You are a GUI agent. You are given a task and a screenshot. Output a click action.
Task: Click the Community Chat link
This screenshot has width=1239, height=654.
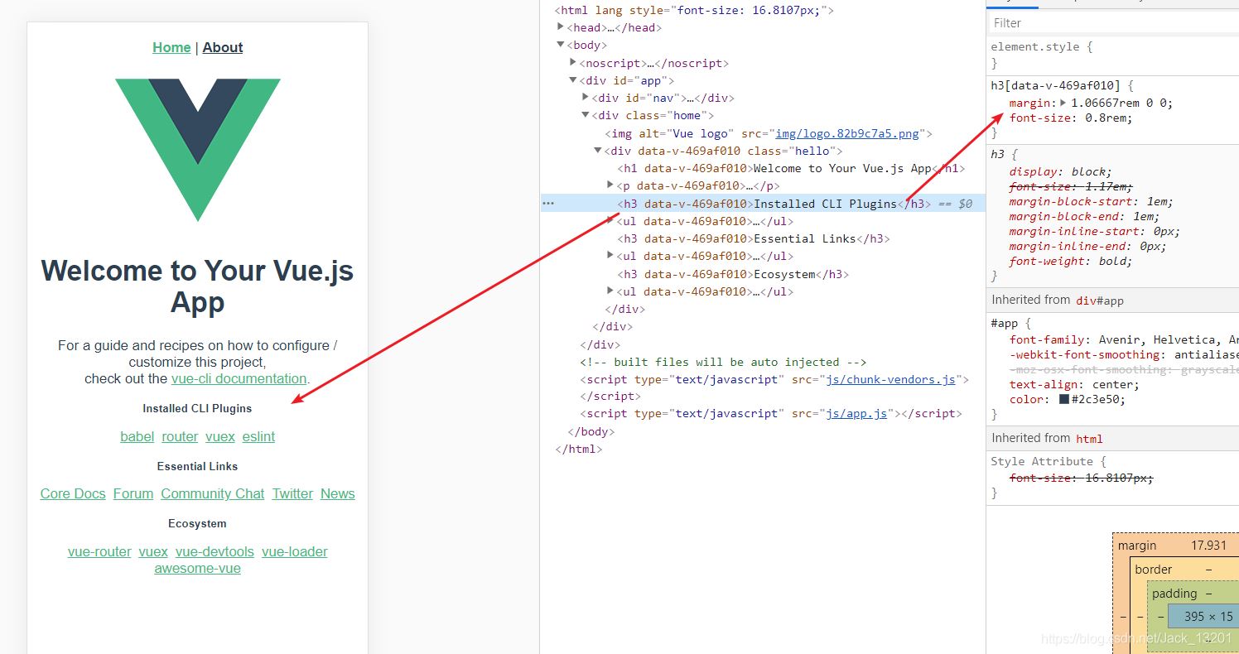tap(212, 493)
